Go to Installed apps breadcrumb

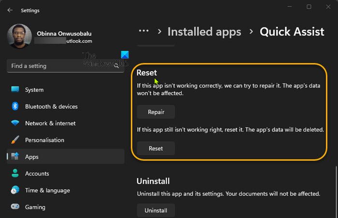tap(204, 32)
